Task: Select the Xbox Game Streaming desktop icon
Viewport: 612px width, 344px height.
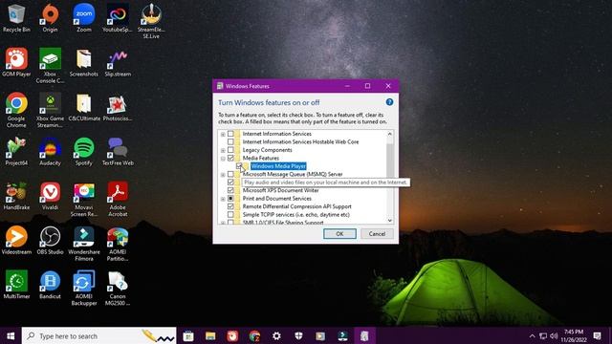Action: (x=50, y=110)
